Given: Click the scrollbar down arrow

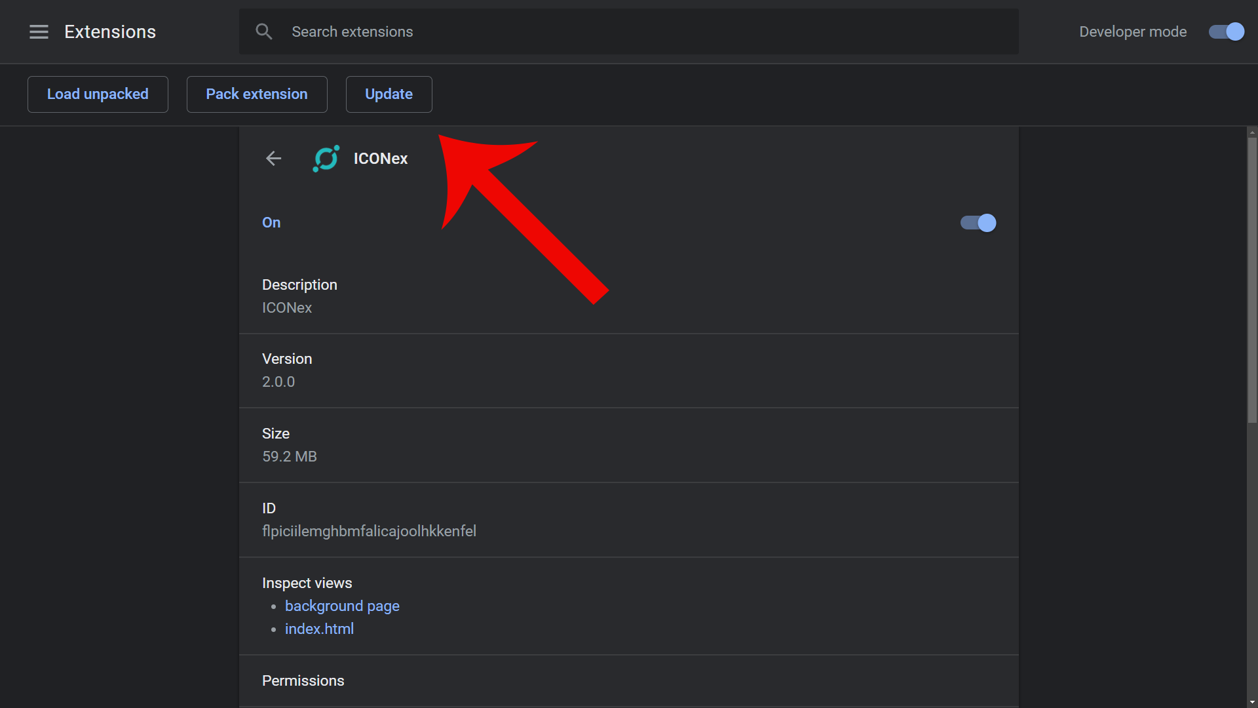Looking at the screenshot, I should (x=1252, y=702).
